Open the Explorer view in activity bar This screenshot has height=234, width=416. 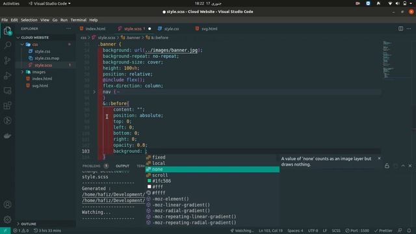pos(7,31)
